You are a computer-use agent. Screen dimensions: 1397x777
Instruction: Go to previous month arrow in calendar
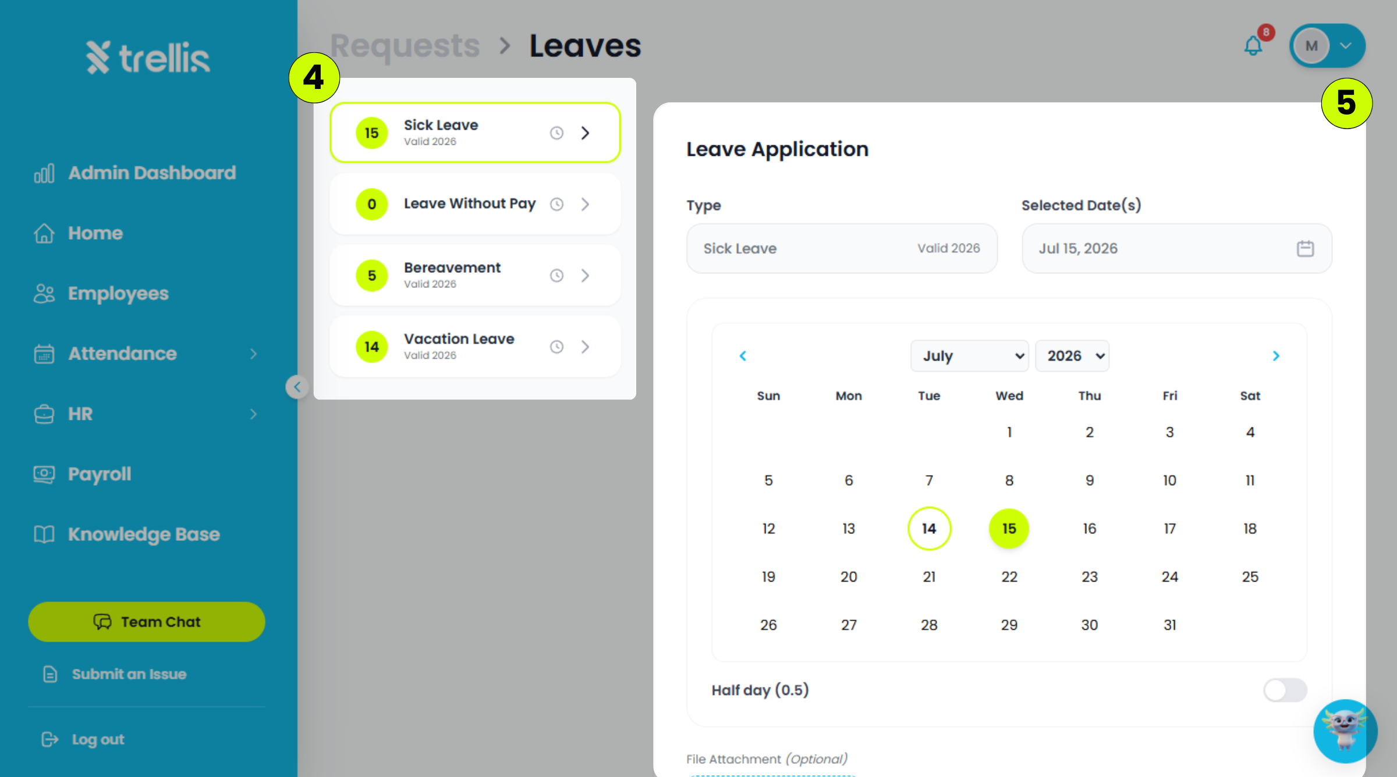[743, 356]
